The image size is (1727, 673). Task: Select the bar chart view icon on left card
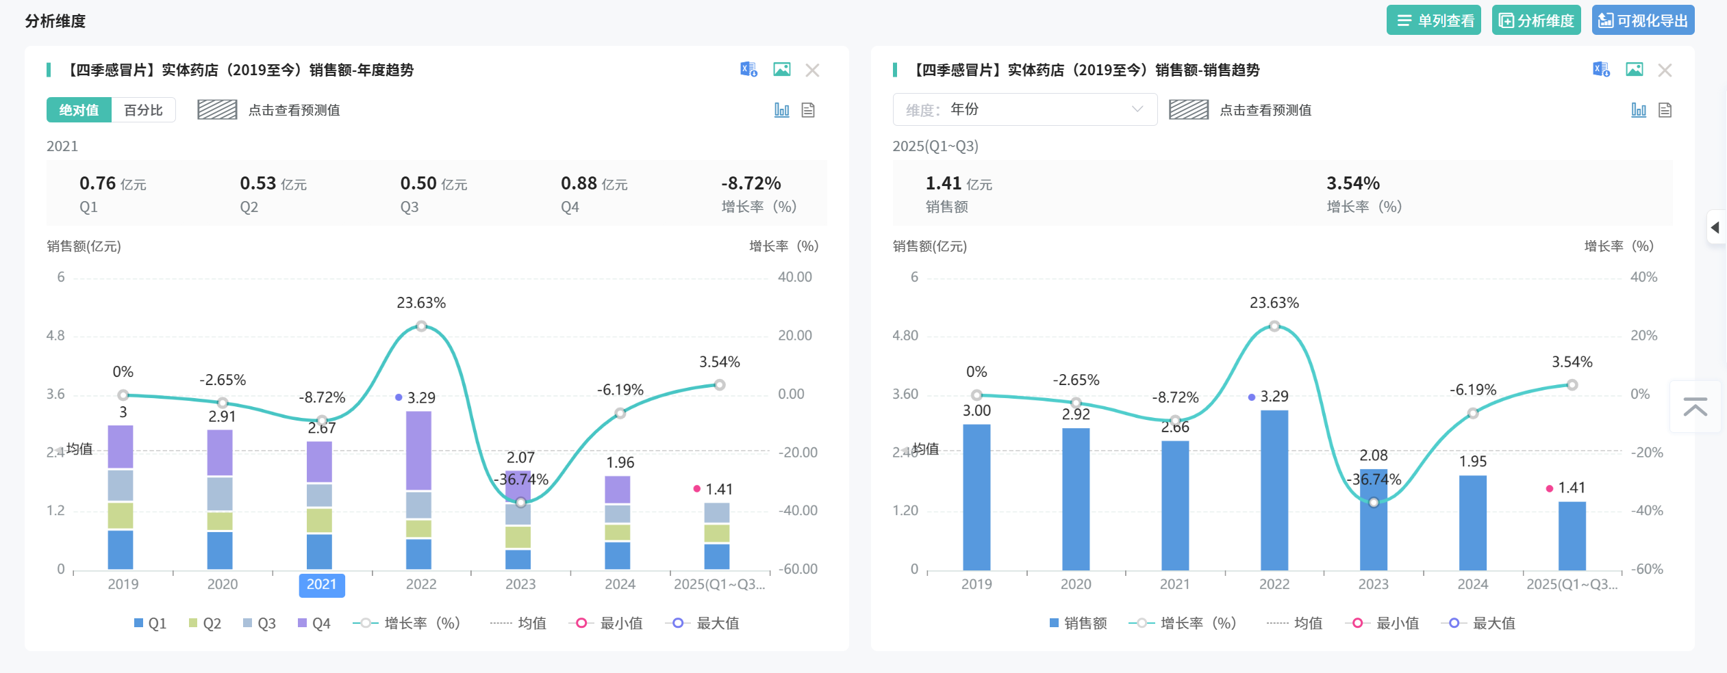(x=781, y=109)
